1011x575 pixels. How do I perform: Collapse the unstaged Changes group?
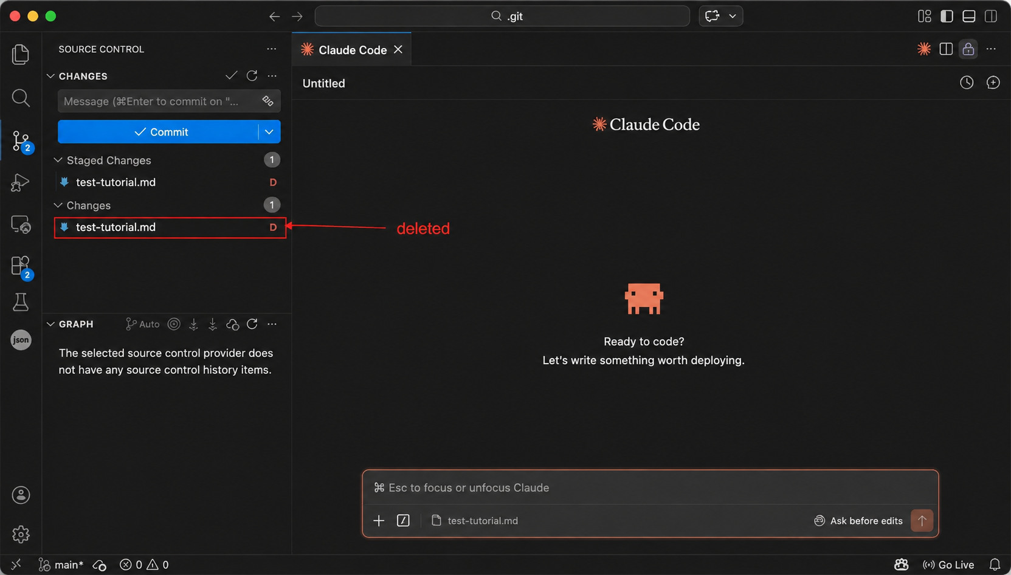[58, 205]
